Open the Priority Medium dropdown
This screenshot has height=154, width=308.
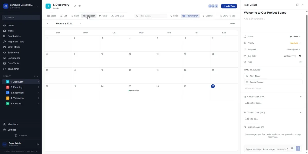coord(295,43)
